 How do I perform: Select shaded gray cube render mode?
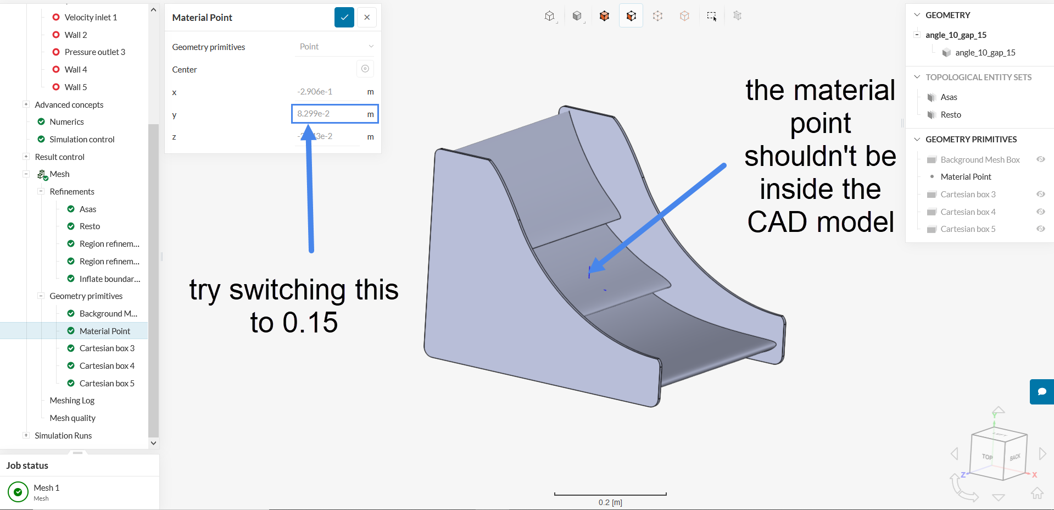577,16
